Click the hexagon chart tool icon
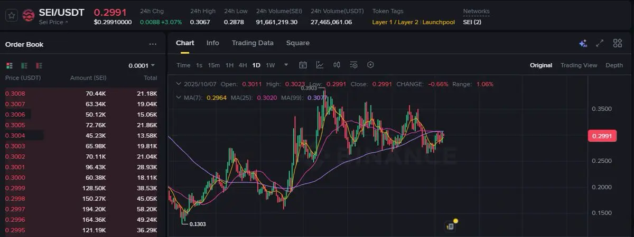This screenshot has width=634, height=237. tap(370, 65)
